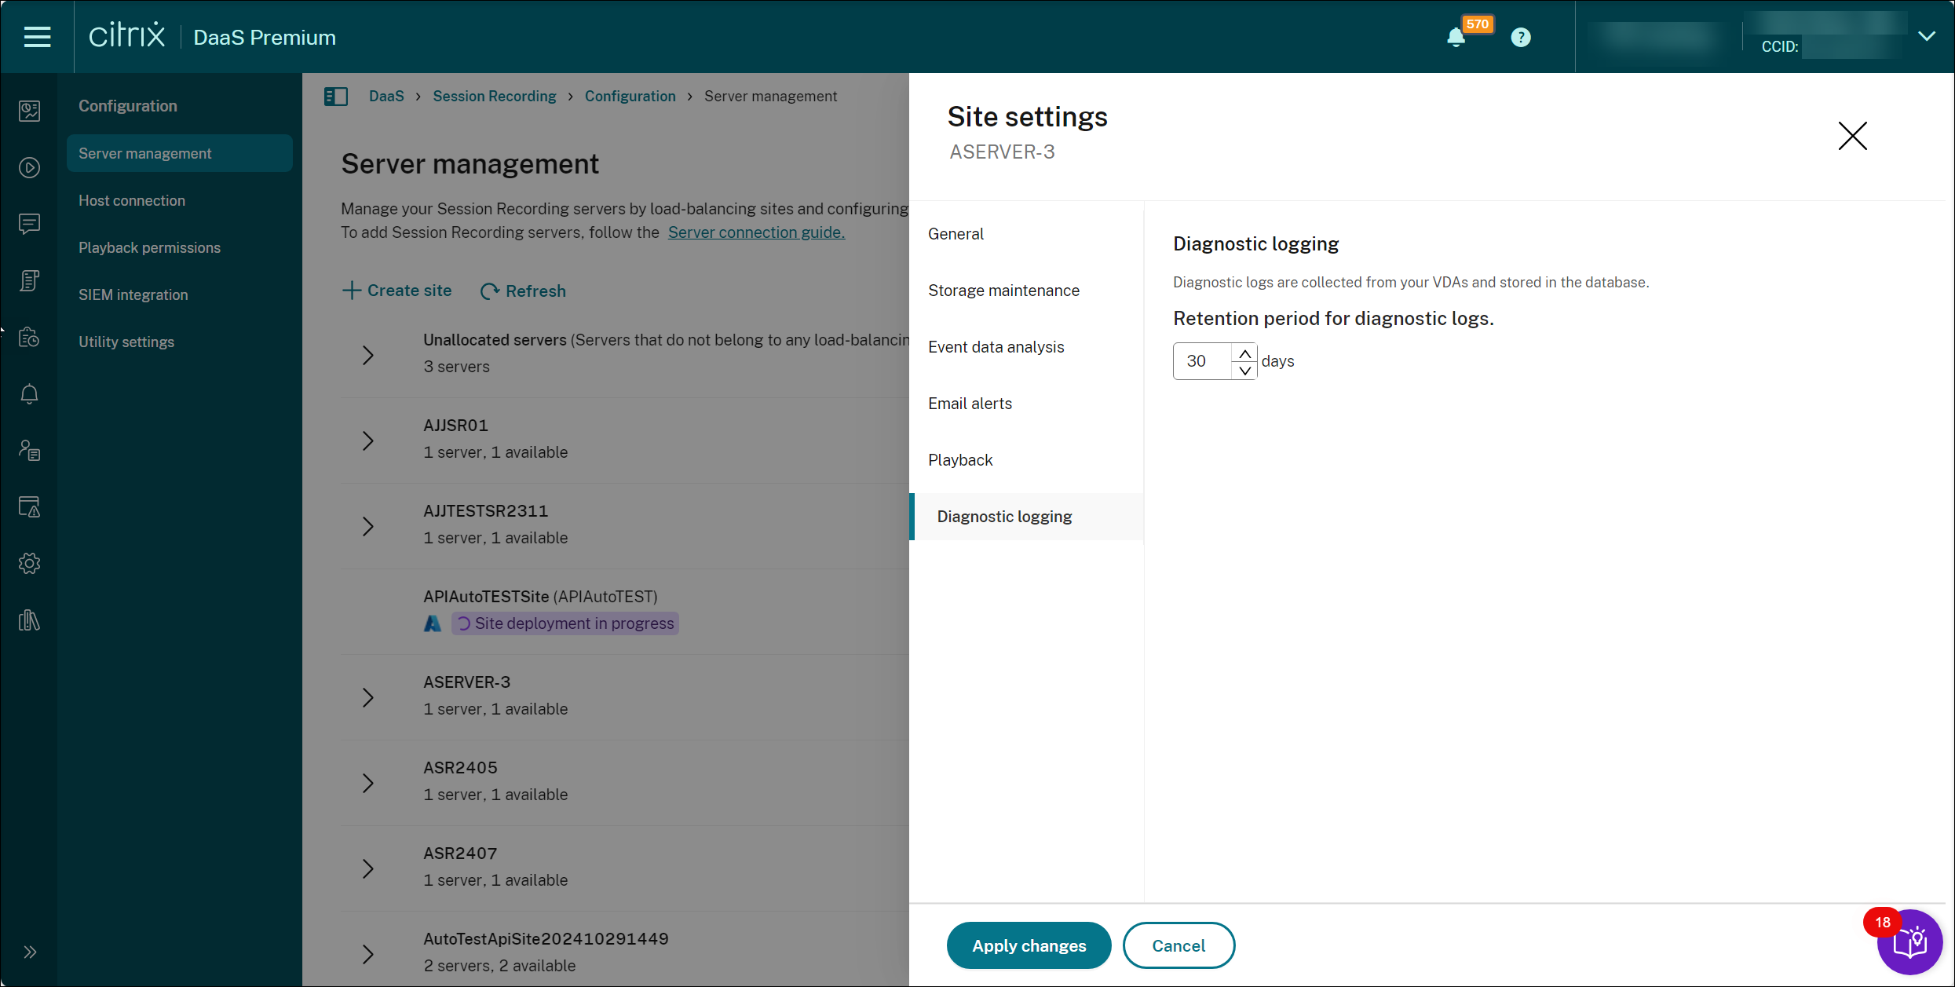Decrease retention days with down arrow
Screen dimensions: 1955x987
(1244, 371)
